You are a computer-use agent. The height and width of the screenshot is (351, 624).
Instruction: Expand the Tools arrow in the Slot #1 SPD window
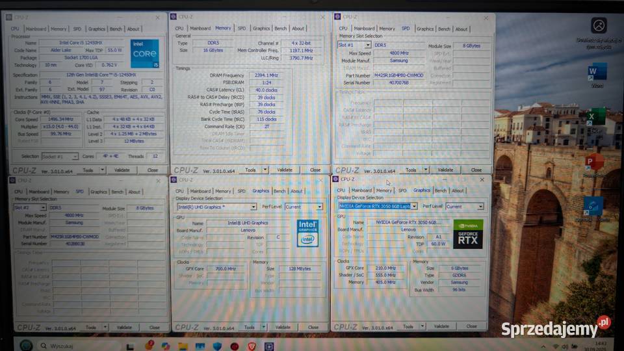tap(426, 170)
